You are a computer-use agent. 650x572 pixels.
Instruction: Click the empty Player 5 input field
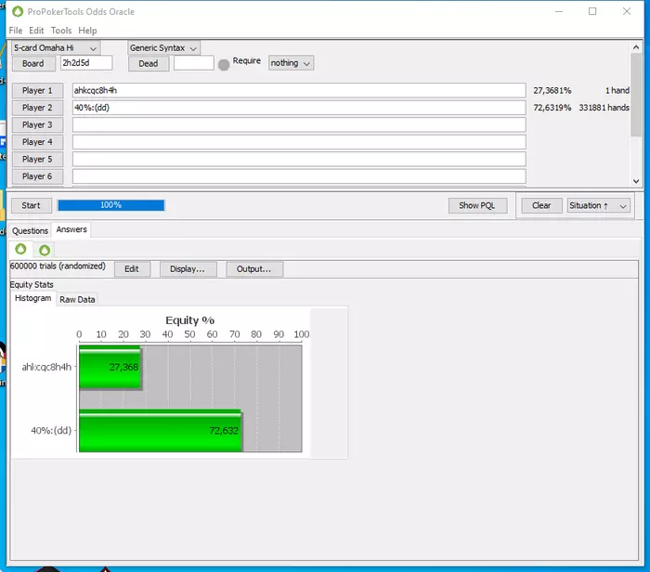coord(299,159)
